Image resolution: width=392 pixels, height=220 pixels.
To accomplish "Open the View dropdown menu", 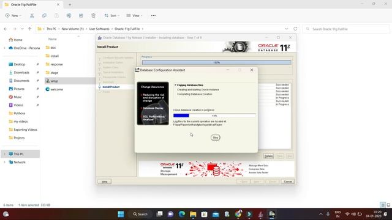I will (x=134, y=15).
